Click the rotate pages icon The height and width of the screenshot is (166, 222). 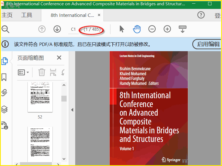coord(63,72)
